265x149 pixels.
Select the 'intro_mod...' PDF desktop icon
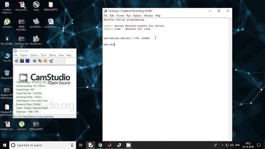pos(22,7)
